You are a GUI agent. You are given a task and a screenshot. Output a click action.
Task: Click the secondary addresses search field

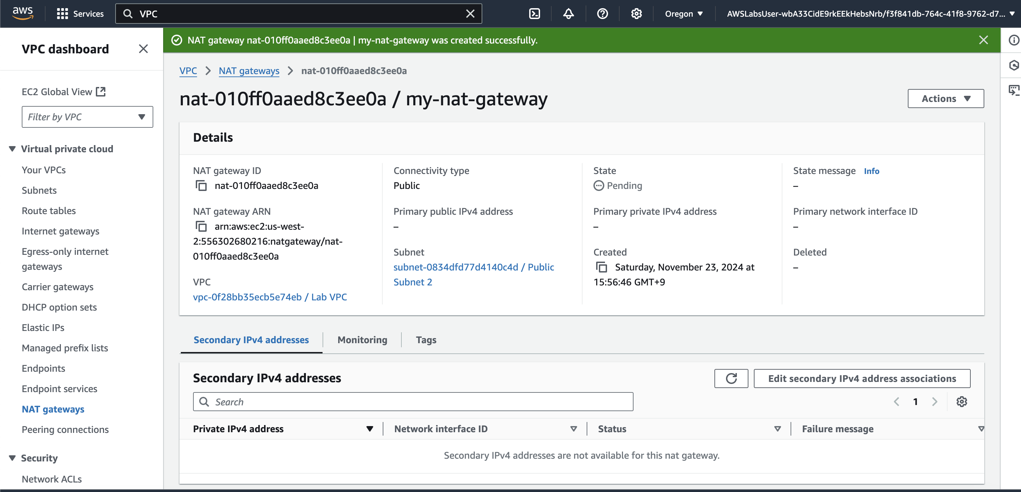pos(413,402)
